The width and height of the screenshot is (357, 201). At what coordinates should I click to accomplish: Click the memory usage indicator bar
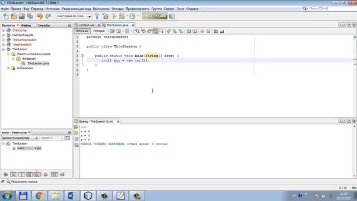tap(155, 16)
